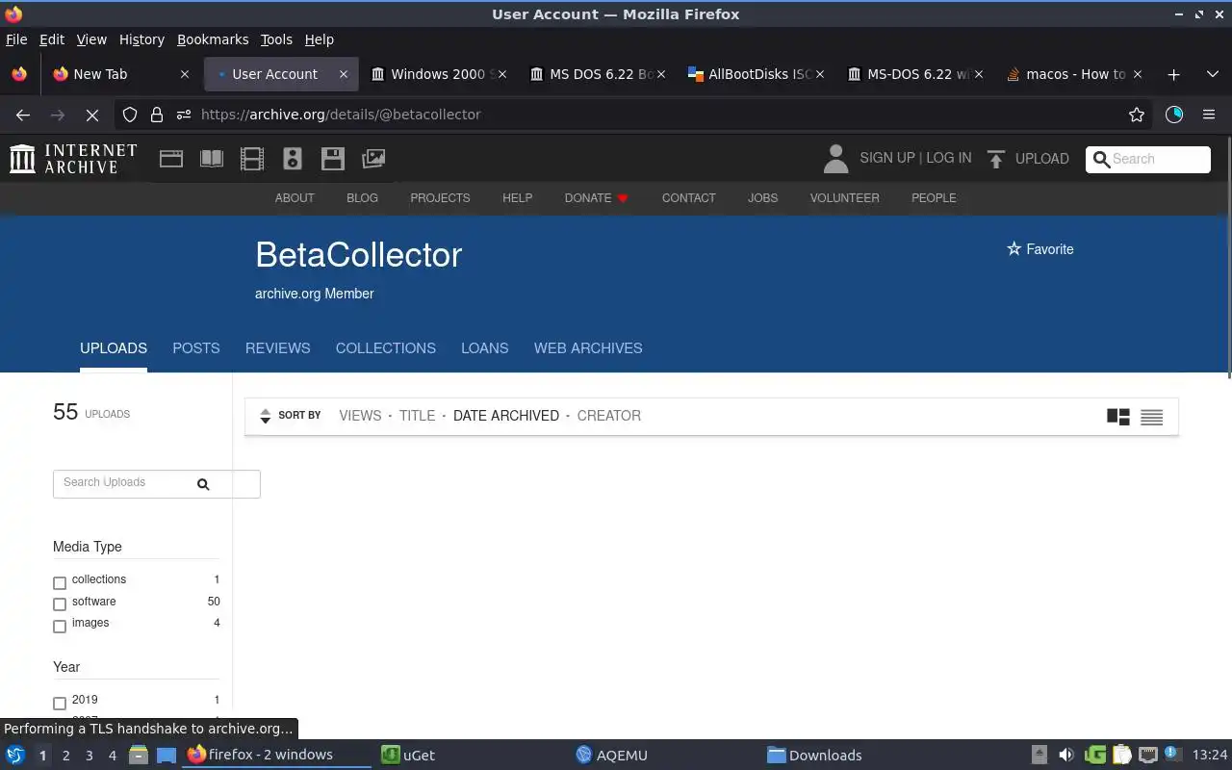1232x770 pixels.
Task: Check the software media type checkbox
Action: click(60, 604)
